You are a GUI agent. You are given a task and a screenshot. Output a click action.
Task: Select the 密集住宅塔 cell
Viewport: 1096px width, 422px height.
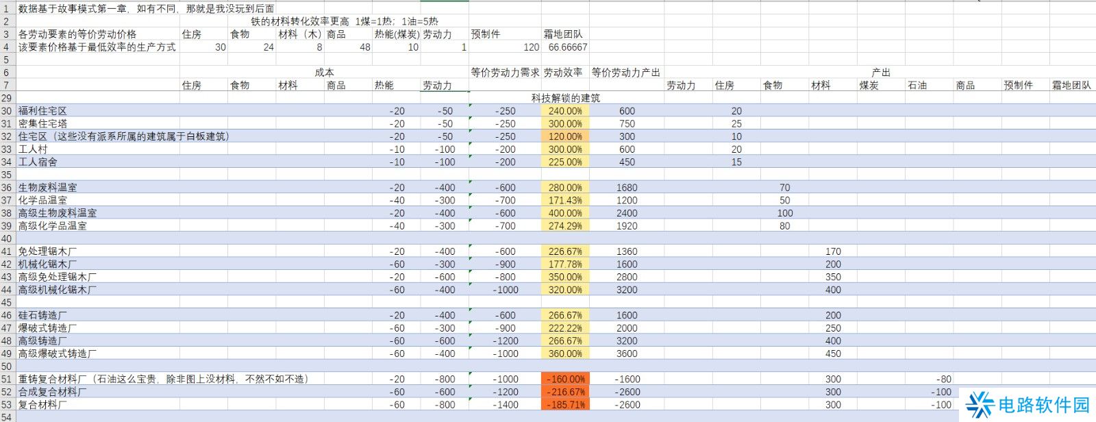coord(42,124)
